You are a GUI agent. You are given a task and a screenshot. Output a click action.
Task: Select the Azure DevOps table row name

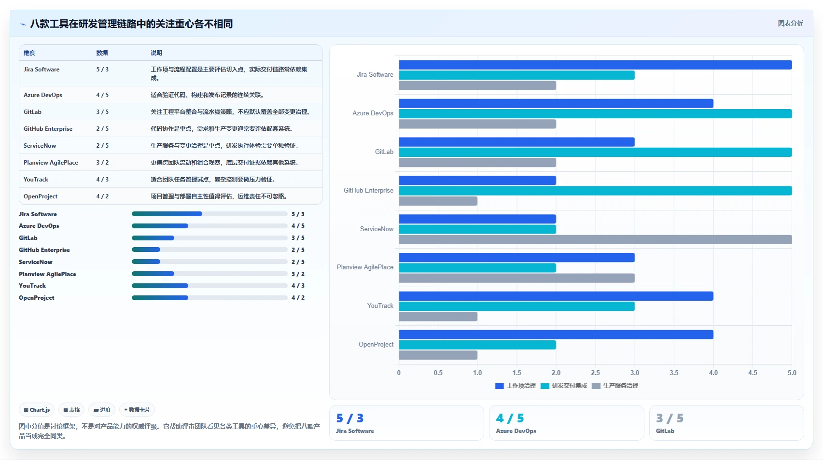pyautogui.click(x=43, y=95)
